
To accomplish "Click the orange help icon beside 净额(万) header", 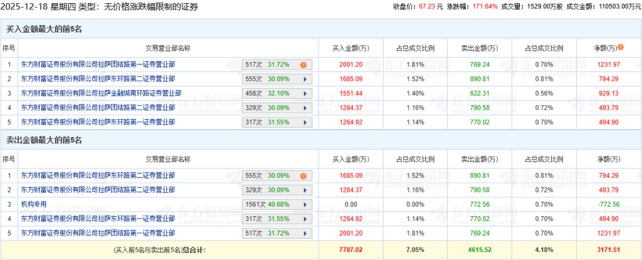I will (x=621, y=47).
